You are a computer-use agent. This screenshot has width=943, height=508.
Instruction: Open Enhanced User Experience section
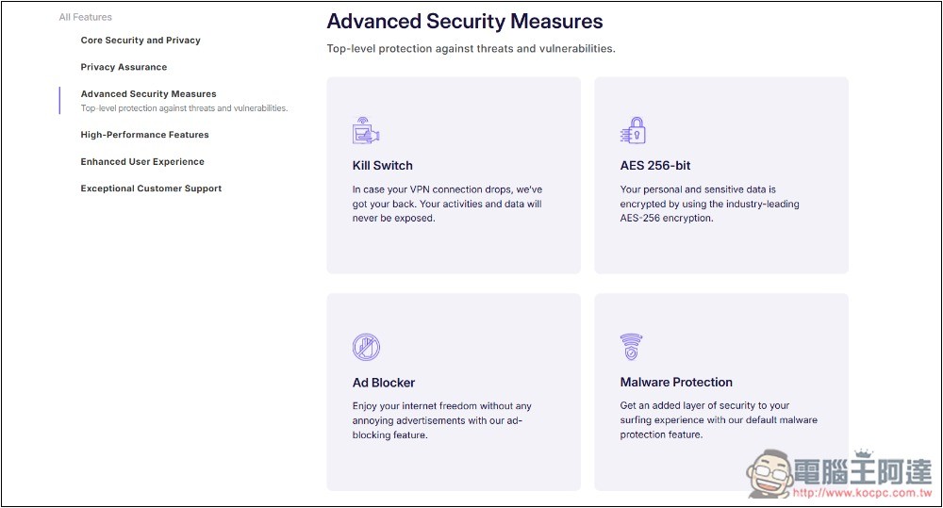click(142, 162)
